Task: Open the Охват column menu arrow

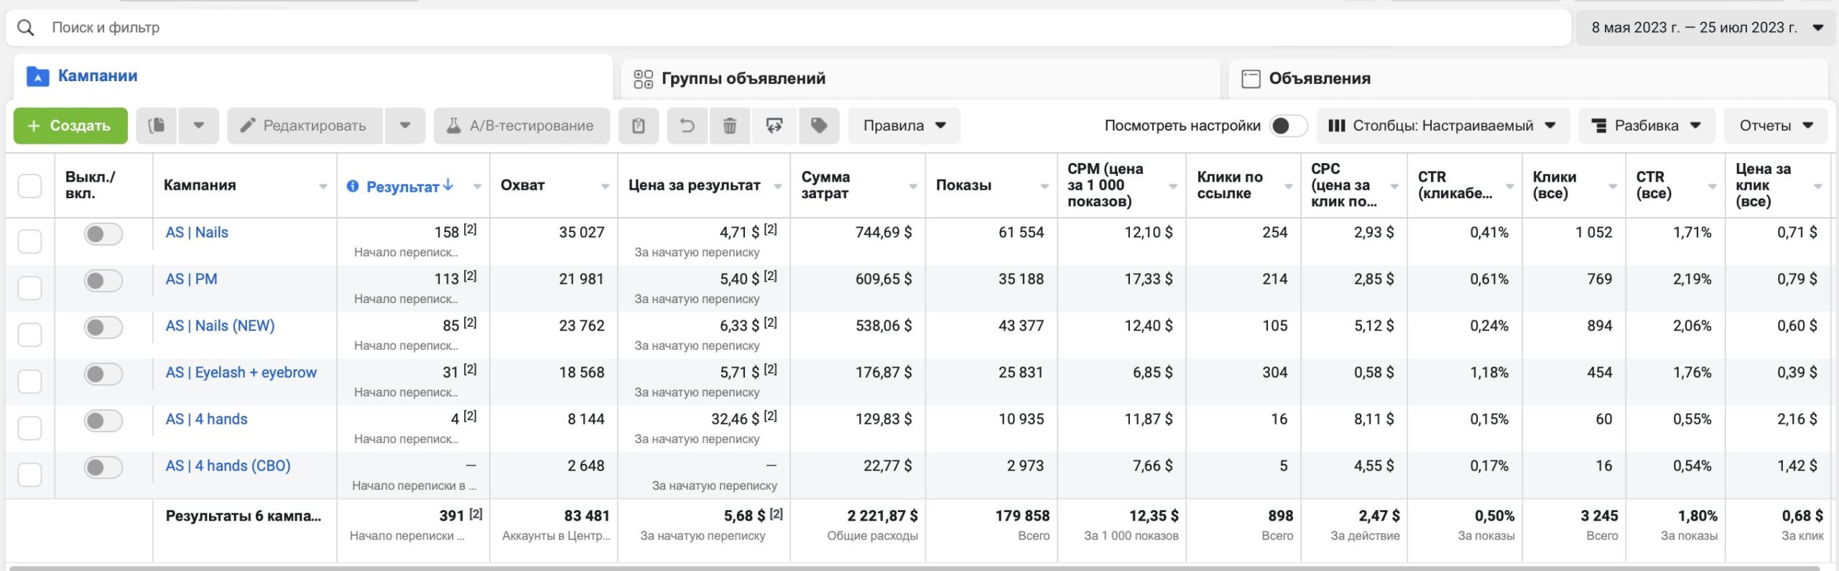Action: click(605, 187)
